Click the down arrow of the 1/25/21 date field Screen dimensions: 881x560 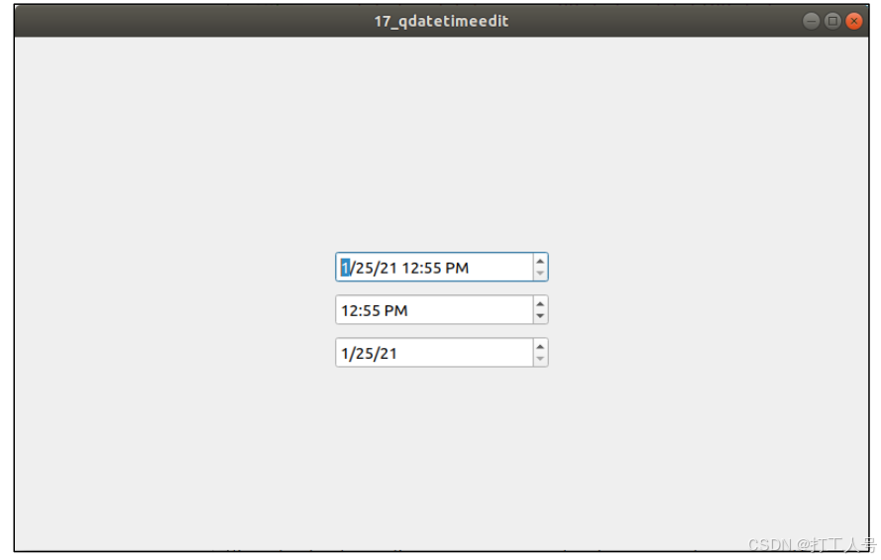click(x=540, y=359)
